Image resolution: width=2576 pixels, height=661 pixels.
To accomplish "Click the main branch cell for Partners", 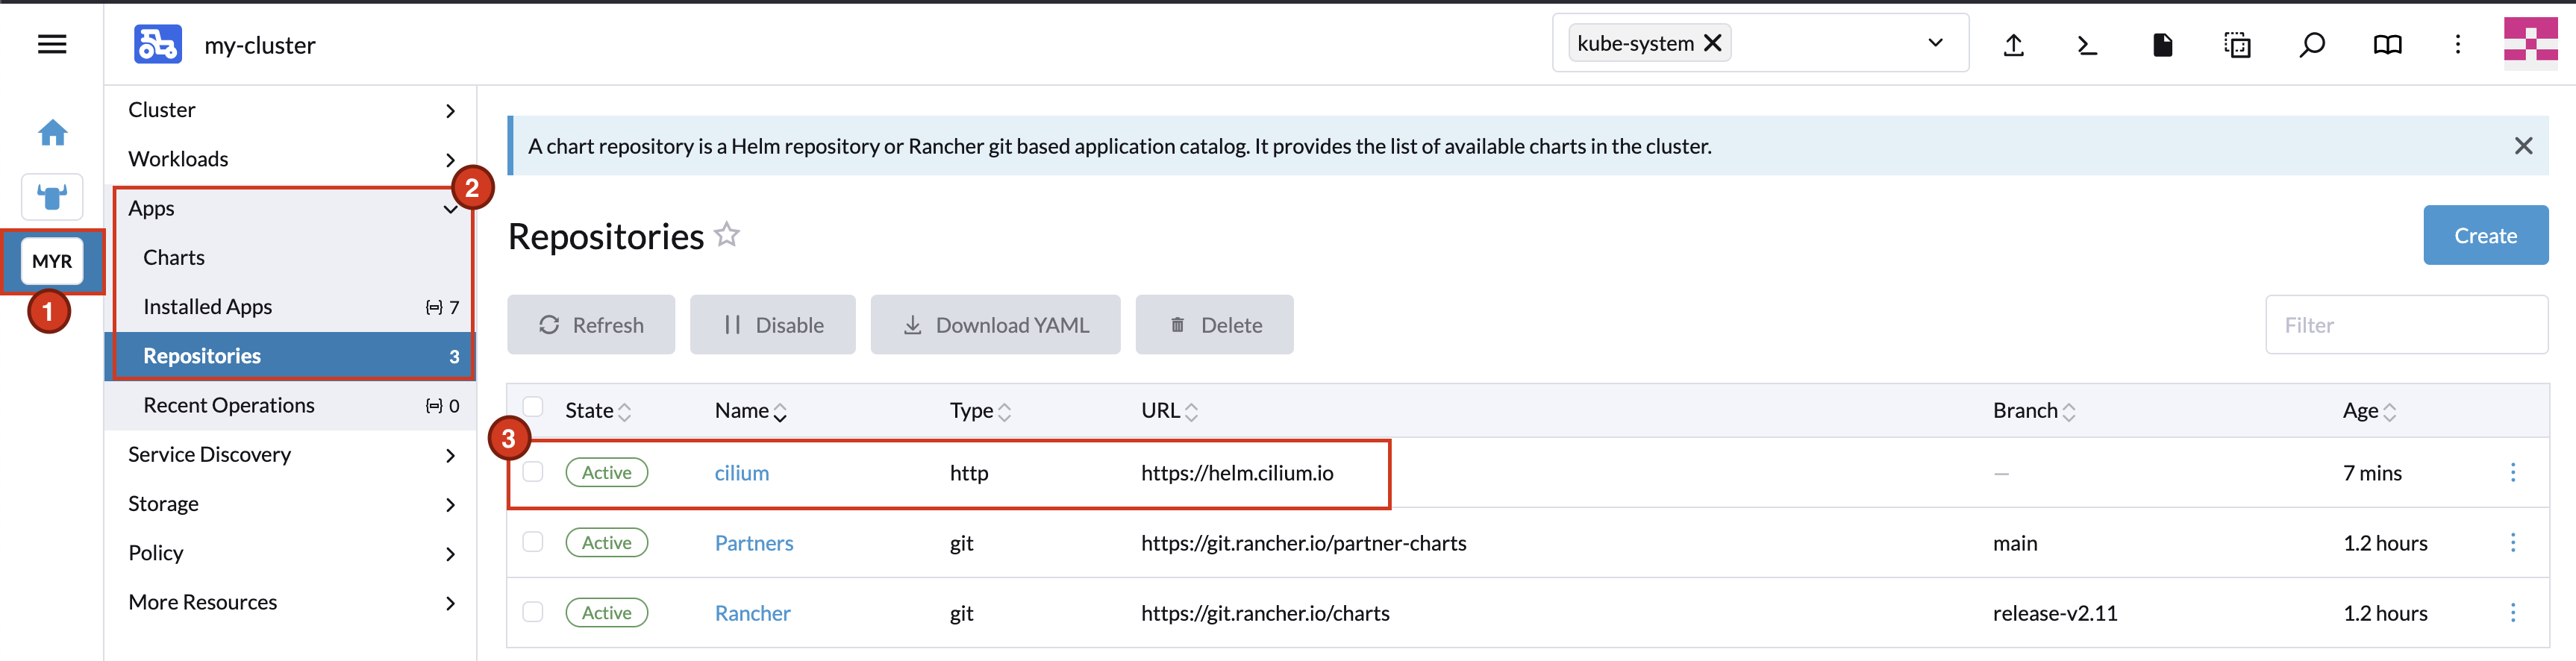I will coord(2015,543).
